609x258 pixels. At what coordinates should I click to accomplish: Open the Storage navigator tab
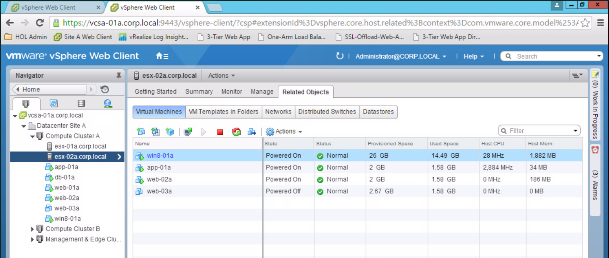point(81,104)
